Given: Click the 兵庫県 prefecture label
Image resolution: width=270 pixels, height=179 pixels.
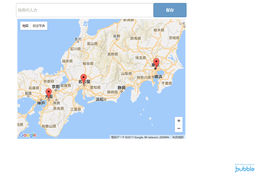Looking at the screenshot, I should [34, 88].
